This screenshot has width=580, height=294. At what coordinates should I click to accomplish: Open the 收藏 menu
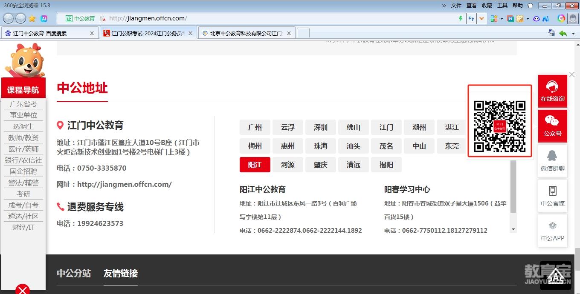[487, 6]
